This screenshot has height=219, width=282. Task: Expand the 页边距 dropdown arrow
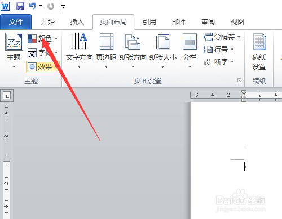[106, 67]
